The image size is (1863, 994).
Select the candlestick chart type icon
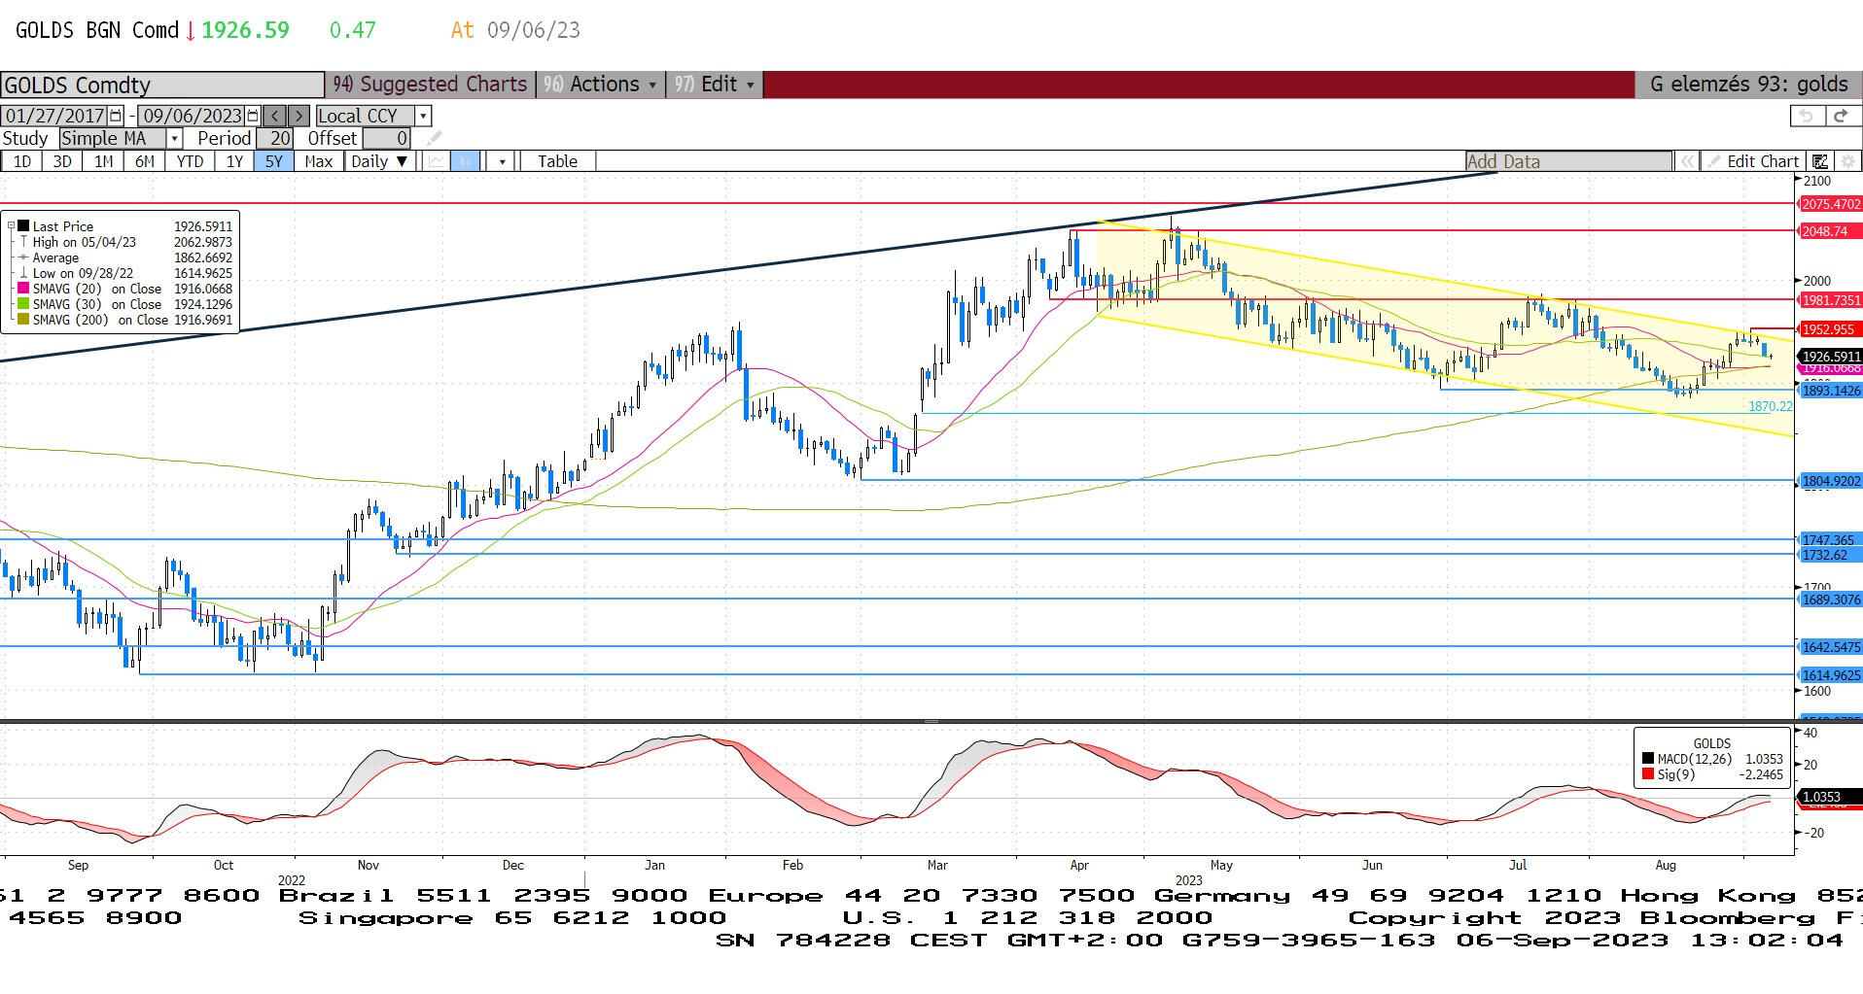(466, 161)
